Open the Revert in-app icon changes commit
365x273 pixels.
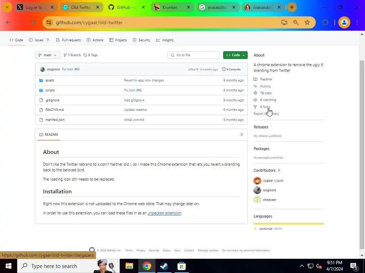pyautogui.click(x=144, y=80)
